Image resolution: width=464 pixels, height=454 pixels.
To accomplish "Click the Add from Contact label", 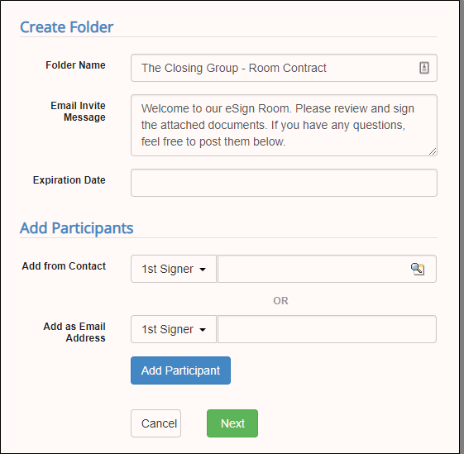I will pyautogui.click(x=64, y=266).
